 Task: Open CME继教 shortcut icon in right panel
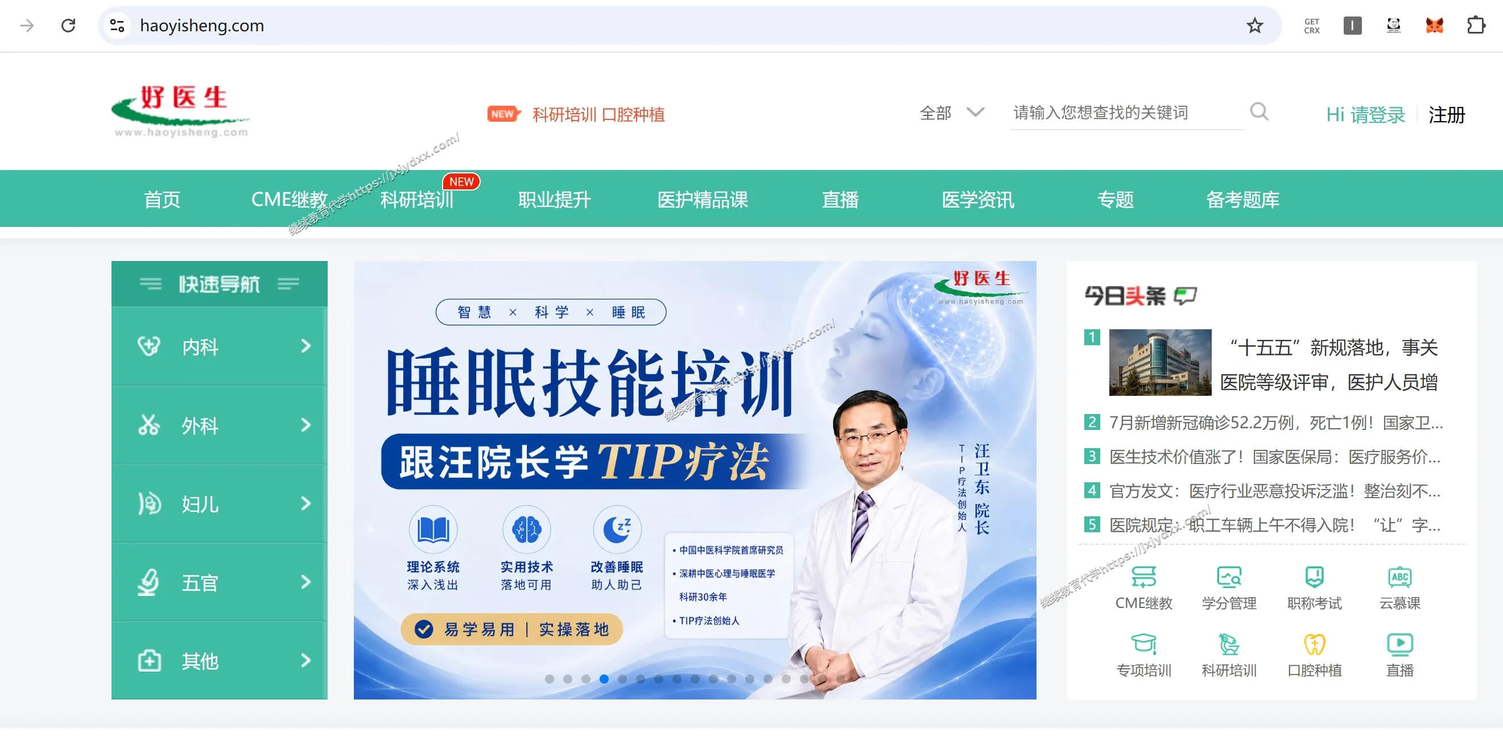[1143, 577]
